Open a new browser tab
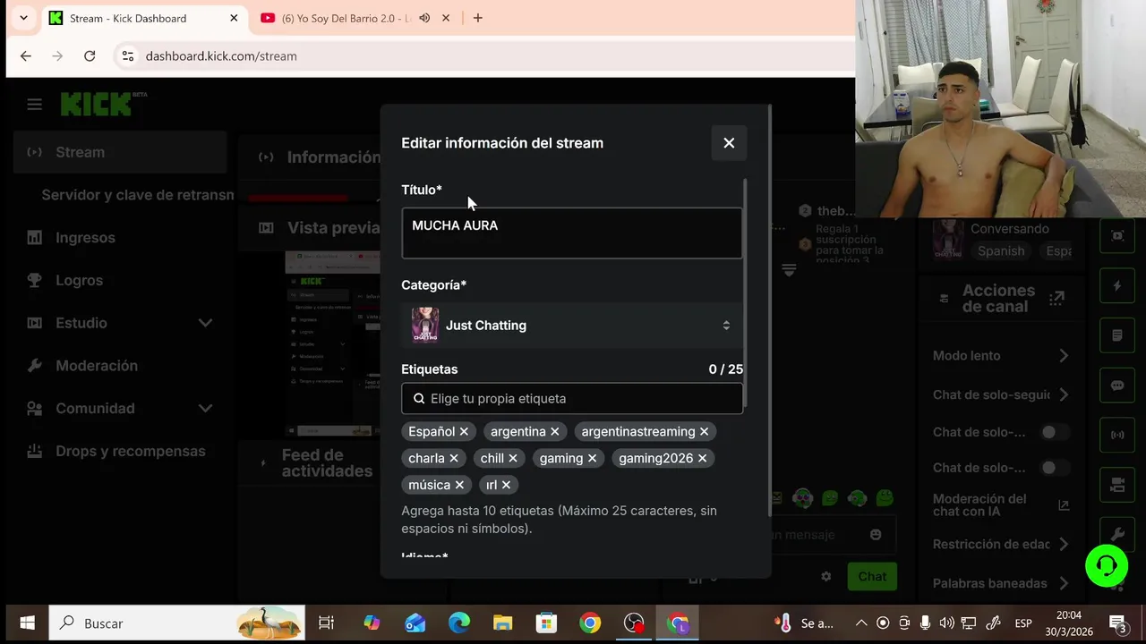The width and height of the screenshot is (1146, 644). point(477,18)
